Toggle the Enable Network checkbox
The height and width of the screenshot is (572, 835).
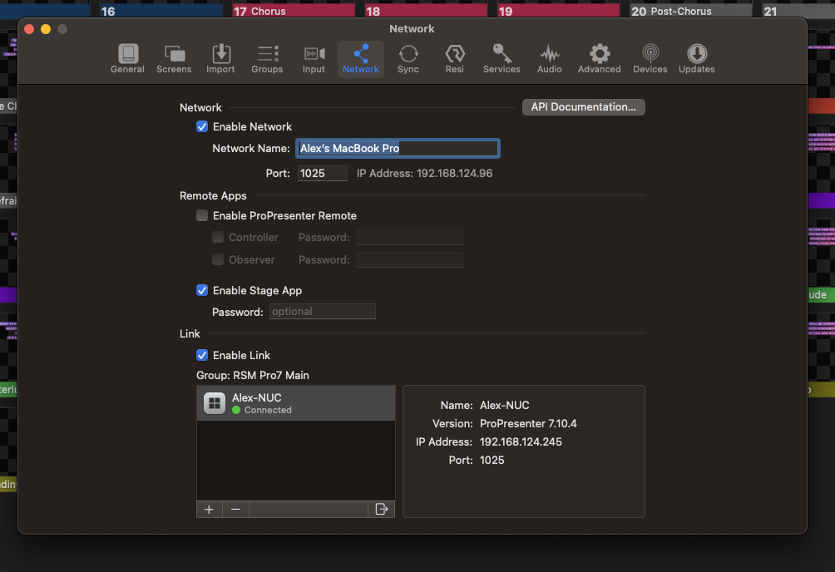[202, 126]
